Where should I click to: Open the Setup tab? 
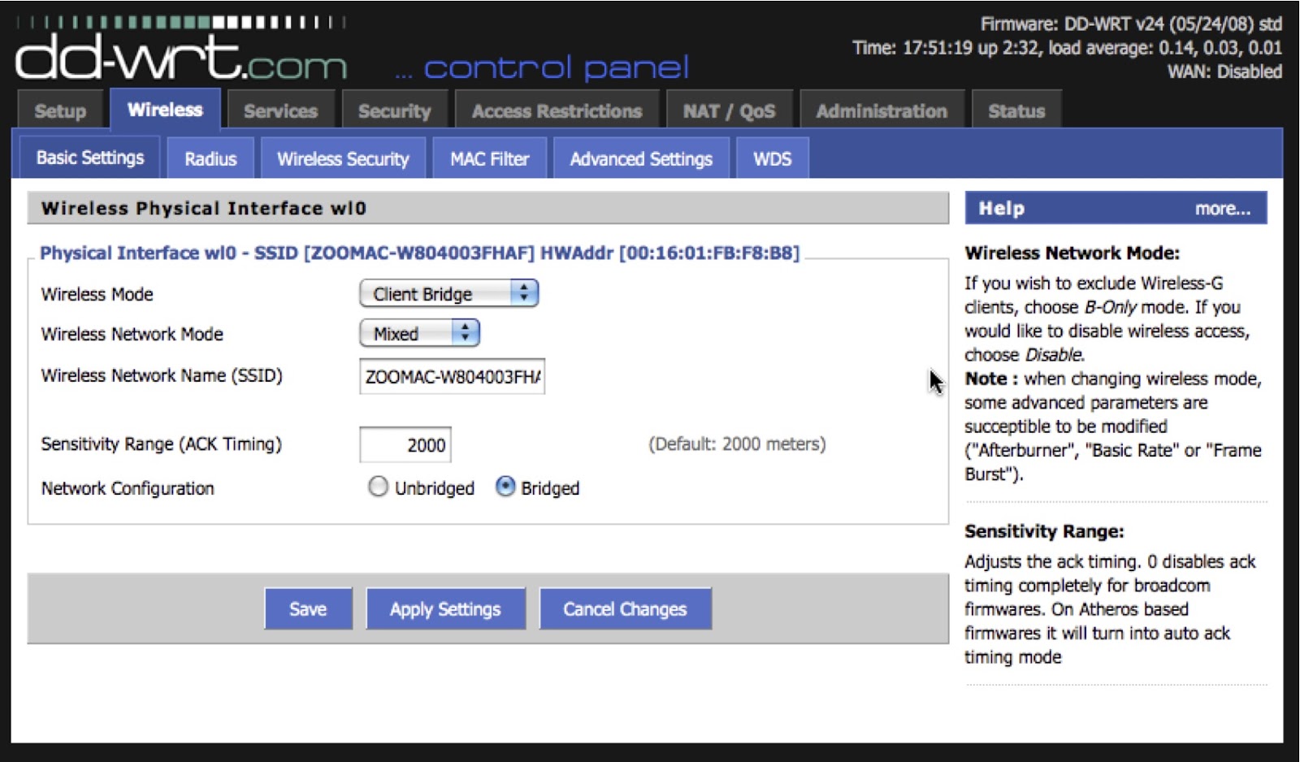[60, 111]
